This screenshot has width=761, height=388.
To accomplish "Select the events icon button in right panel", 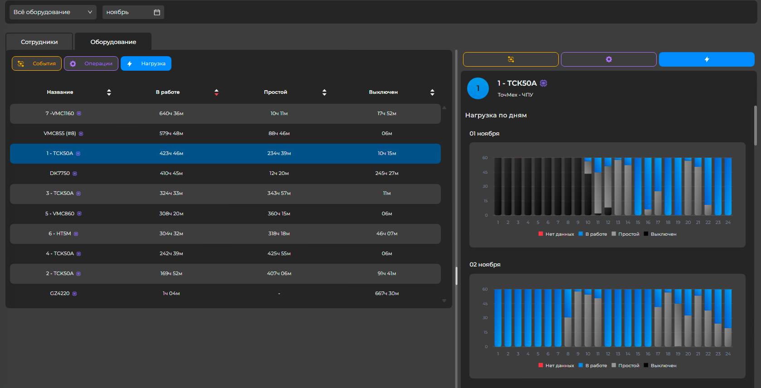I will (511, 59).
